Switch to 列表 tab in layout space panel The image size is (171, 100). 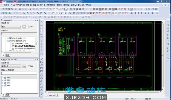8,95
